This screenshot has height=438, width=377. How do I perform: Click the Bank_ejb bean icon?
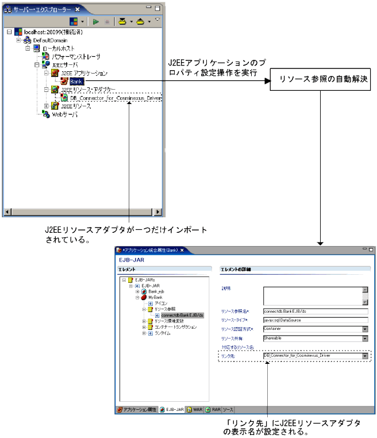(144, 291)
